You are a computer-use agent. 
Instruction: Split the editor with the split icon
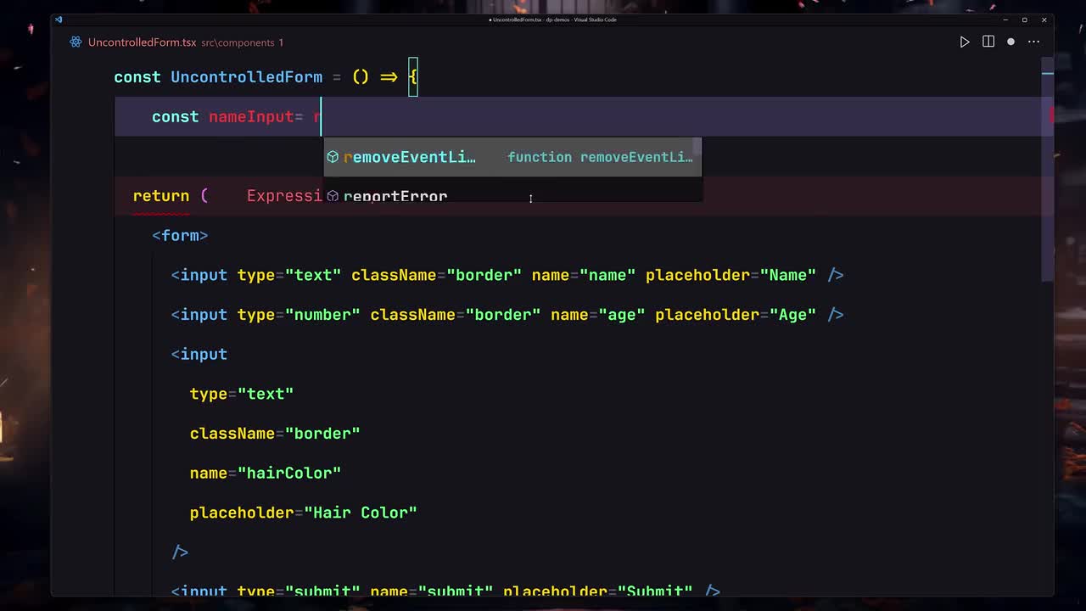coord(988,42)
